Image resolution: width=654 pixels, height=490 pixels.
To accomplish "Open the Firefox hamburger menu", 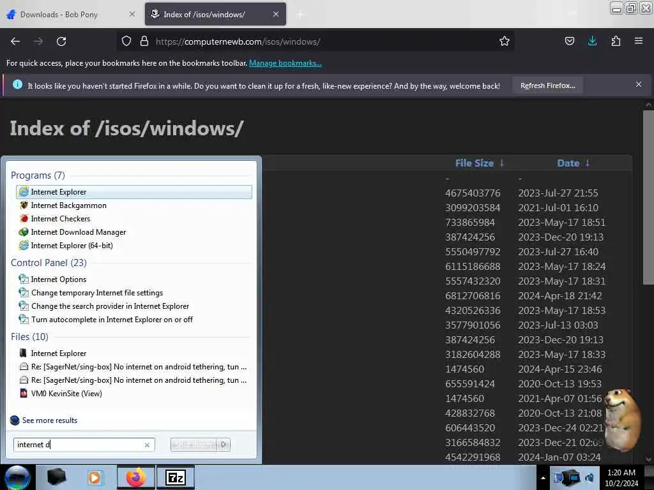I will tap(639, 41).
